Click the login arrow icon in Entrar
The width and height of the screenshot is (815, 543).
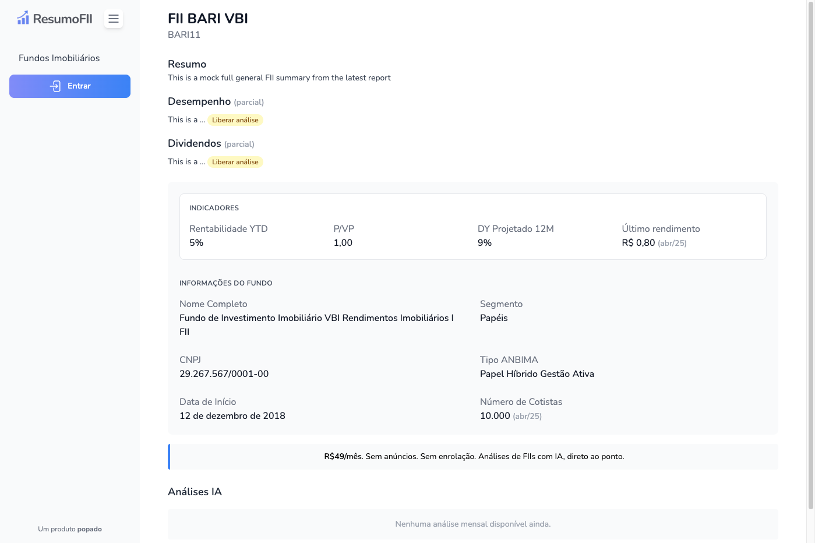click(55, 86)
